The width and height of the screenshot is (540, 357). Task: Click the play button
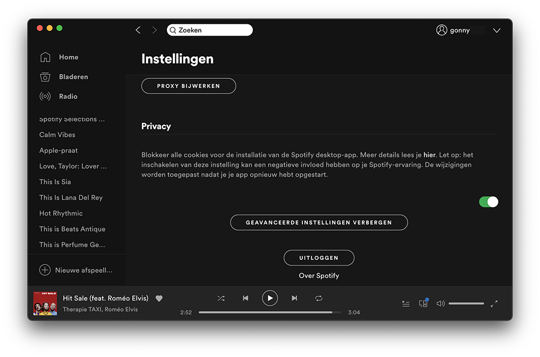point(270,299)
